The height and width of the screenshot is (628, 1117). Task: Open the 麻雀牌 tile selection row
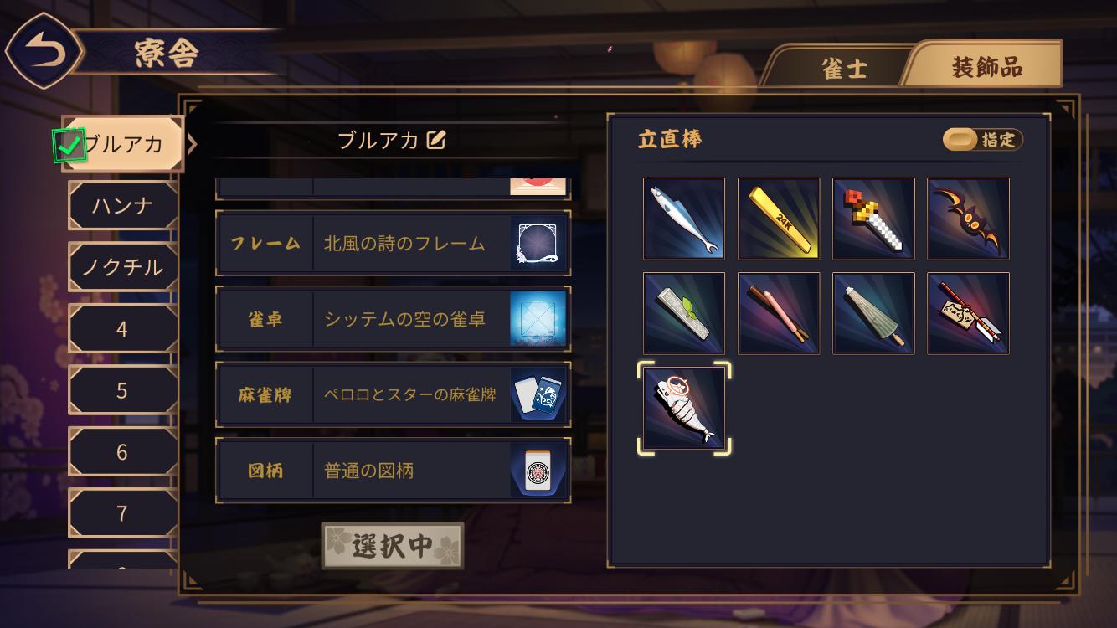pyautogui.click(x=393, y=394)
